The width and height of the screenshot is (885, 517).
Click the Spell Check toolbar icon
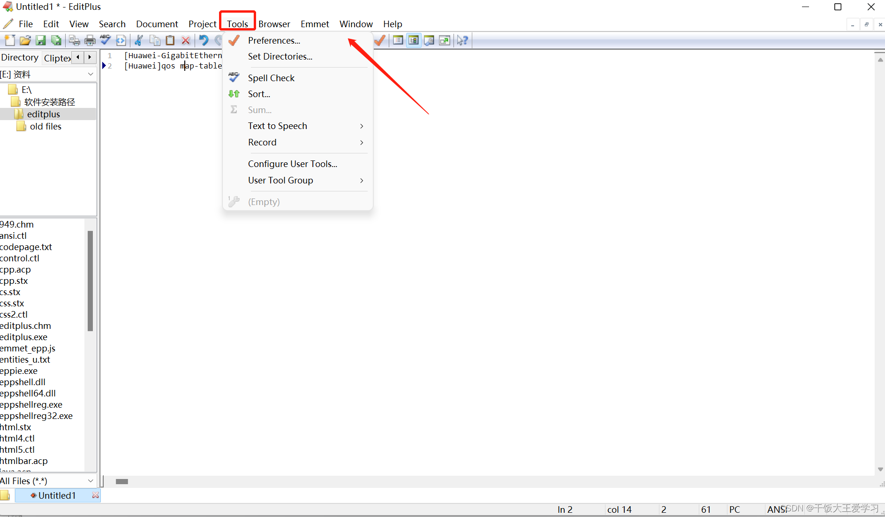[106, 40]
